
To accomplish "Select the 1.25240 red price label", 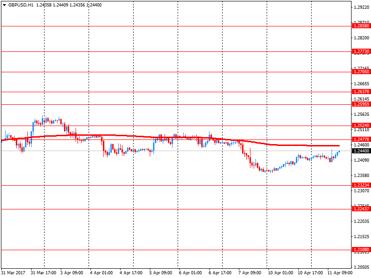I will pyautogui.click(x=361, y=125).
